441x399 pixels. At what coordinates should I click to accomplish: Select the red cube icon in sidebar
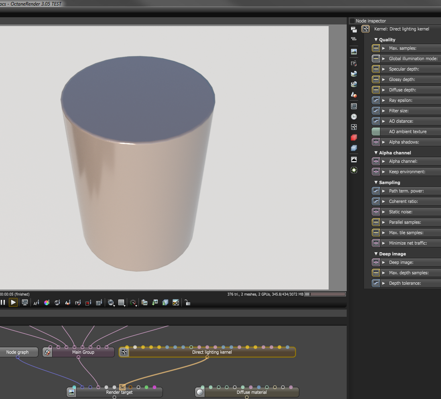(x=354, y=138)
